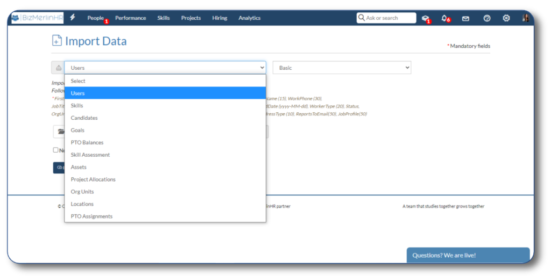The image size is (551, 276).
Task: Click the search magnifier icon
Action: click(361, 18)
